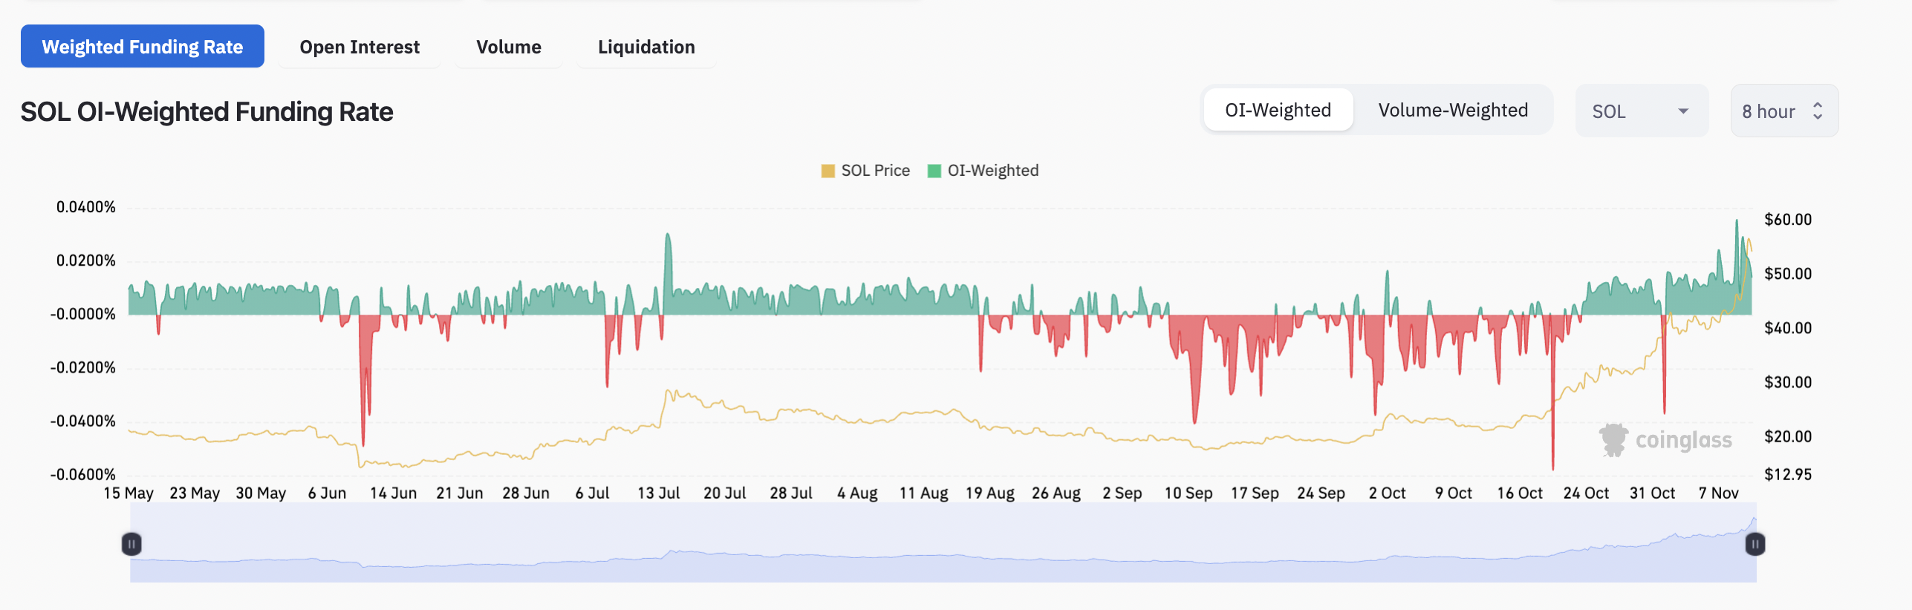
Task: Click the left range slider pause handle
Action: pos(131,544)
